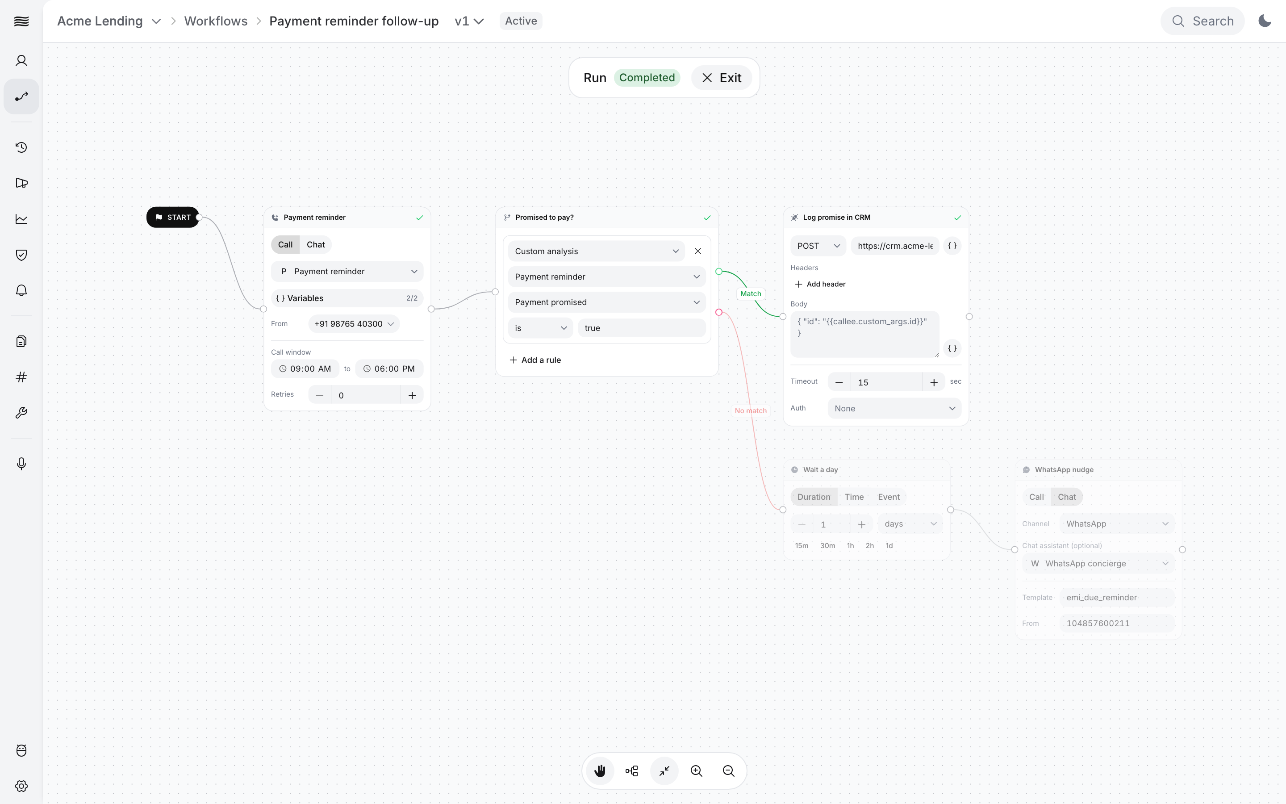Open the POST method dropdown
The image size is (1286, 804).
click(818, 246)
